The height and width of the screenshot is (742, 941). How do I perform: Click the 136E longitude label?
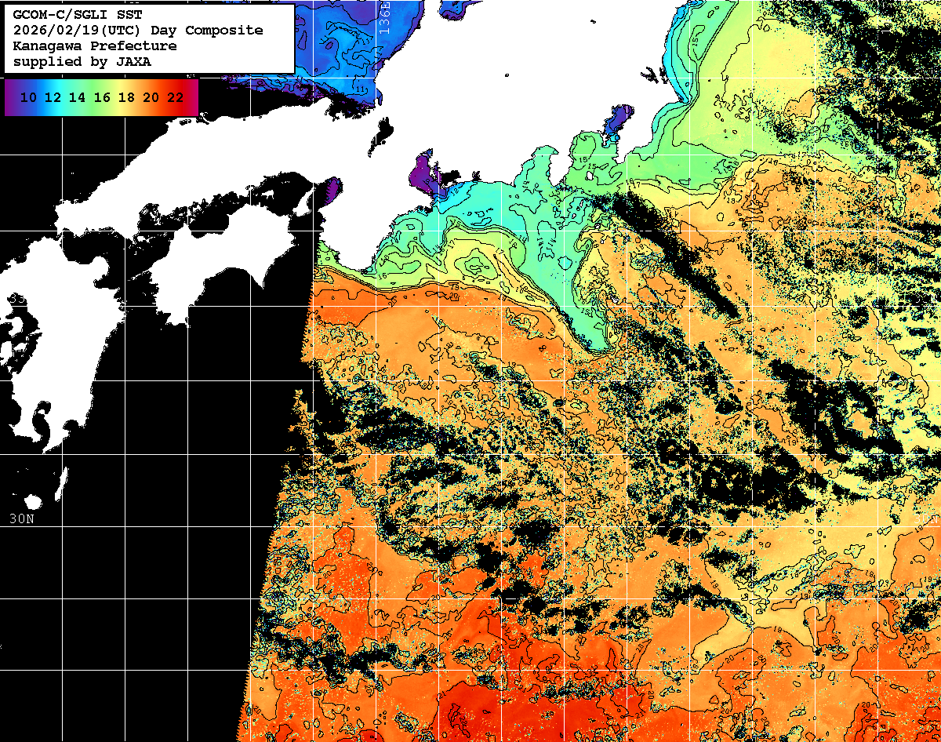(x=383, y=17)
